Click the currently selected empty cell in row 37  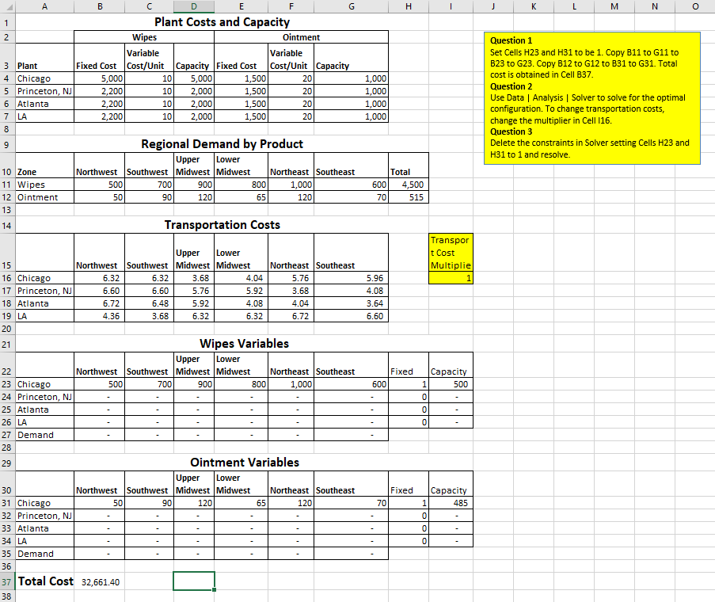tap(193, 581)
